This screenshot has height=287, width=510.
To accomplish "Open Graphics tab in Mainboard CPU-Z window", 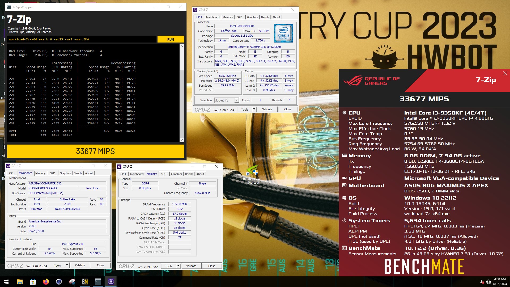I will [x=65, y=173].
